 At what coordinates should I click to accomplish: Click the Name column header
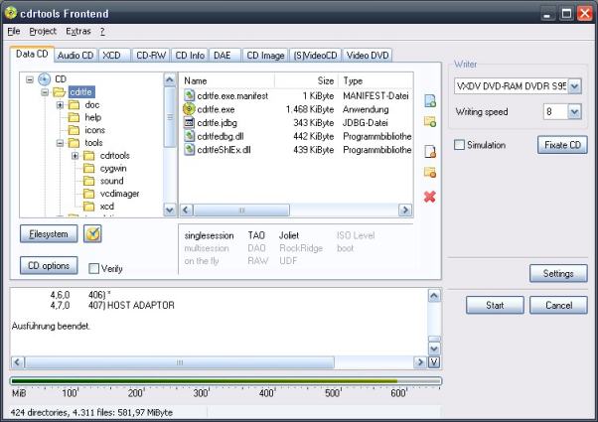click(x=226, y=80)
